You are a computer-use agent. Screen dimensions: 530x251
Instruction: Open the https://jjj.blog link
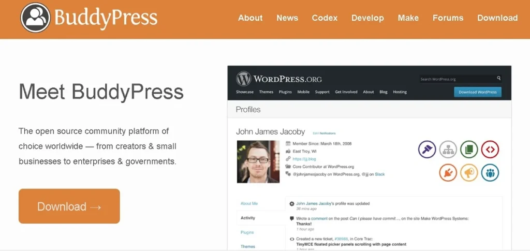(x=304, y=159)
